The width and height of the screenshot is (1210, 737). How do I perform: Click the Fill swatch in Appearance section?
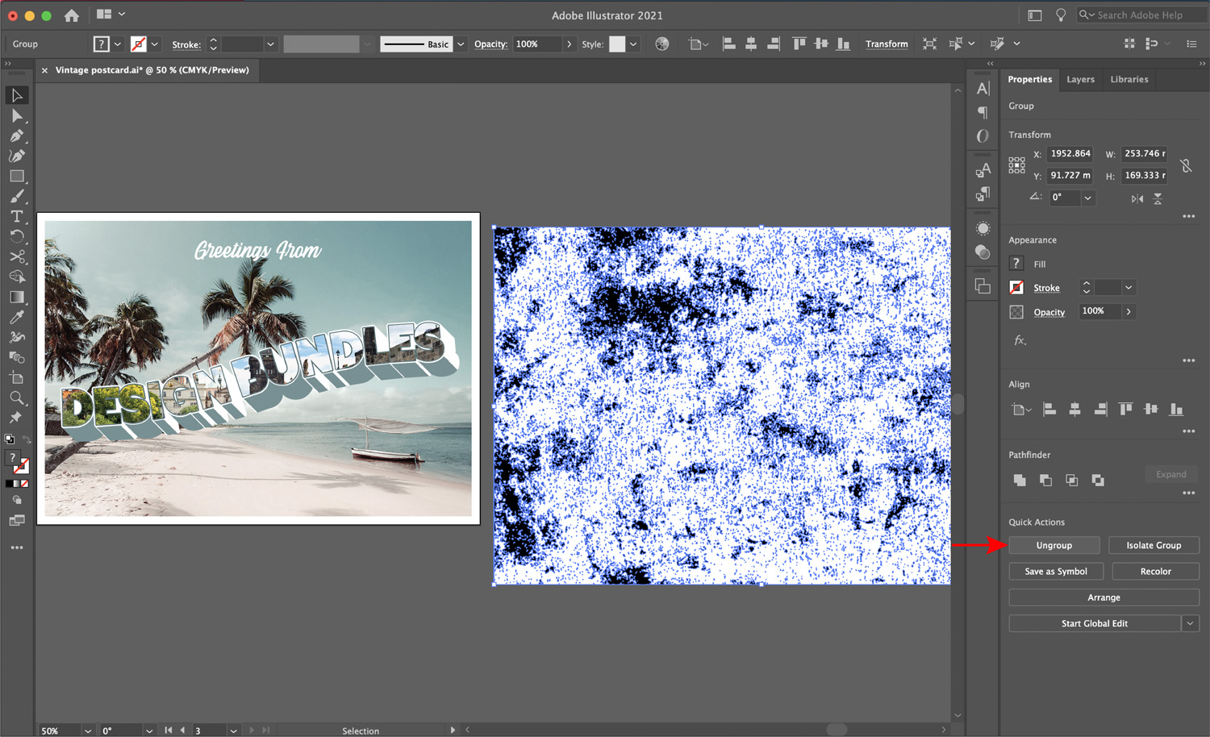1016,263
